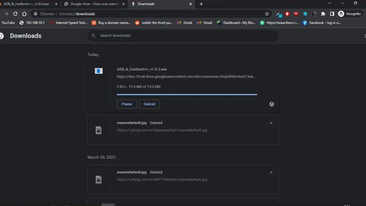Open the Incognito profile indicator

pyautogui.click(x=349, y=14)
